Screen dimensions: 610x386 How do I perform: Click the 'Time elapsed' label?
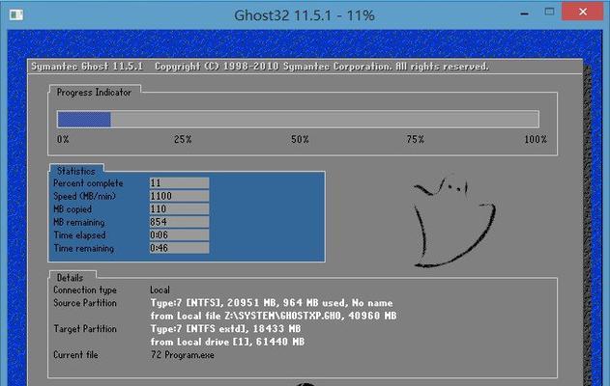pos(79,235)
